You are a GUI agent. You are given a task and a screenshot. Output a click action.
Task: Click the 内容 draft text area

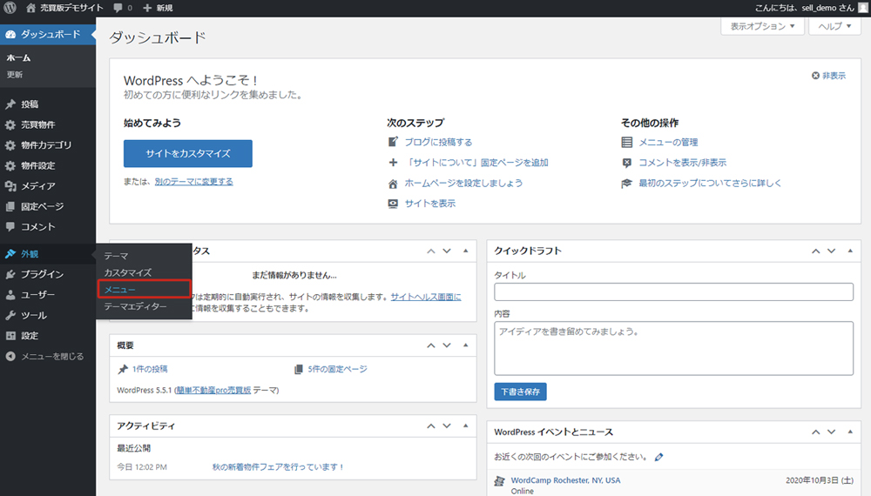click(x=673, y=348)
